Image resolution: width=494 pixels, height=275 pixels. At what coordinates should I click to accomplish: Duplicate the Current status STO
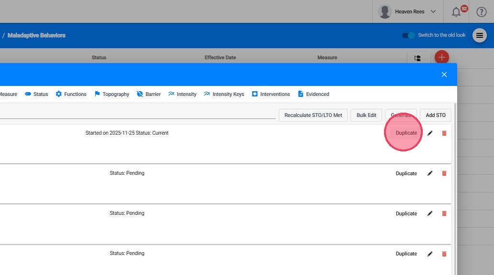click(x=406, y=133)
